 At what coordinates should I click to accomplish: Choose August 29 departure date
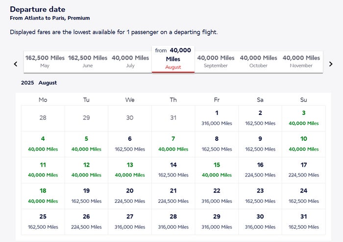click(x=217, y=222)
